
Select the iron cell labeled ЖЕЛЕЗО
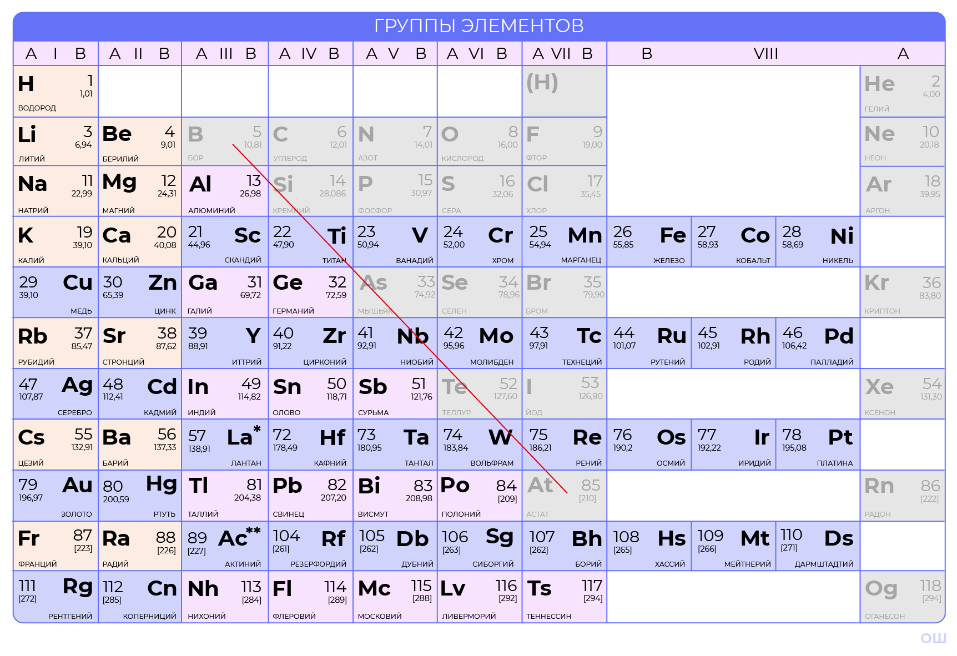point(649,242)
